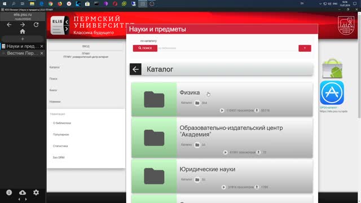The image size is (361, 203).
Task: Open 'Популярное' navigation link
Action: (x=61, y=134)
